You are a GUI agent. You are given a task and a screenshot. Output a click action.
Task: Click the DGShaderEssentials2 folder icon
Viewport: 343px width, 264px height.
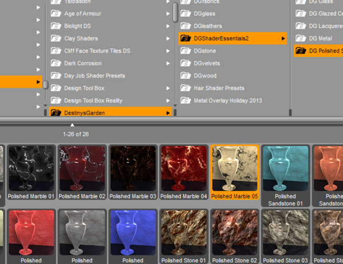coord(186,38)
